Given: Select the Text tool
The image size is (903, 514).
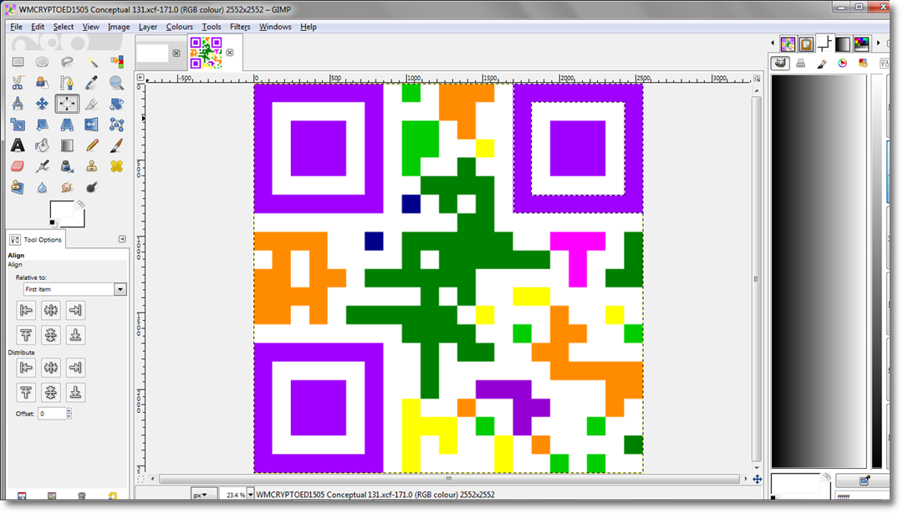Looking at the screenshot, I should coord(18,145).
